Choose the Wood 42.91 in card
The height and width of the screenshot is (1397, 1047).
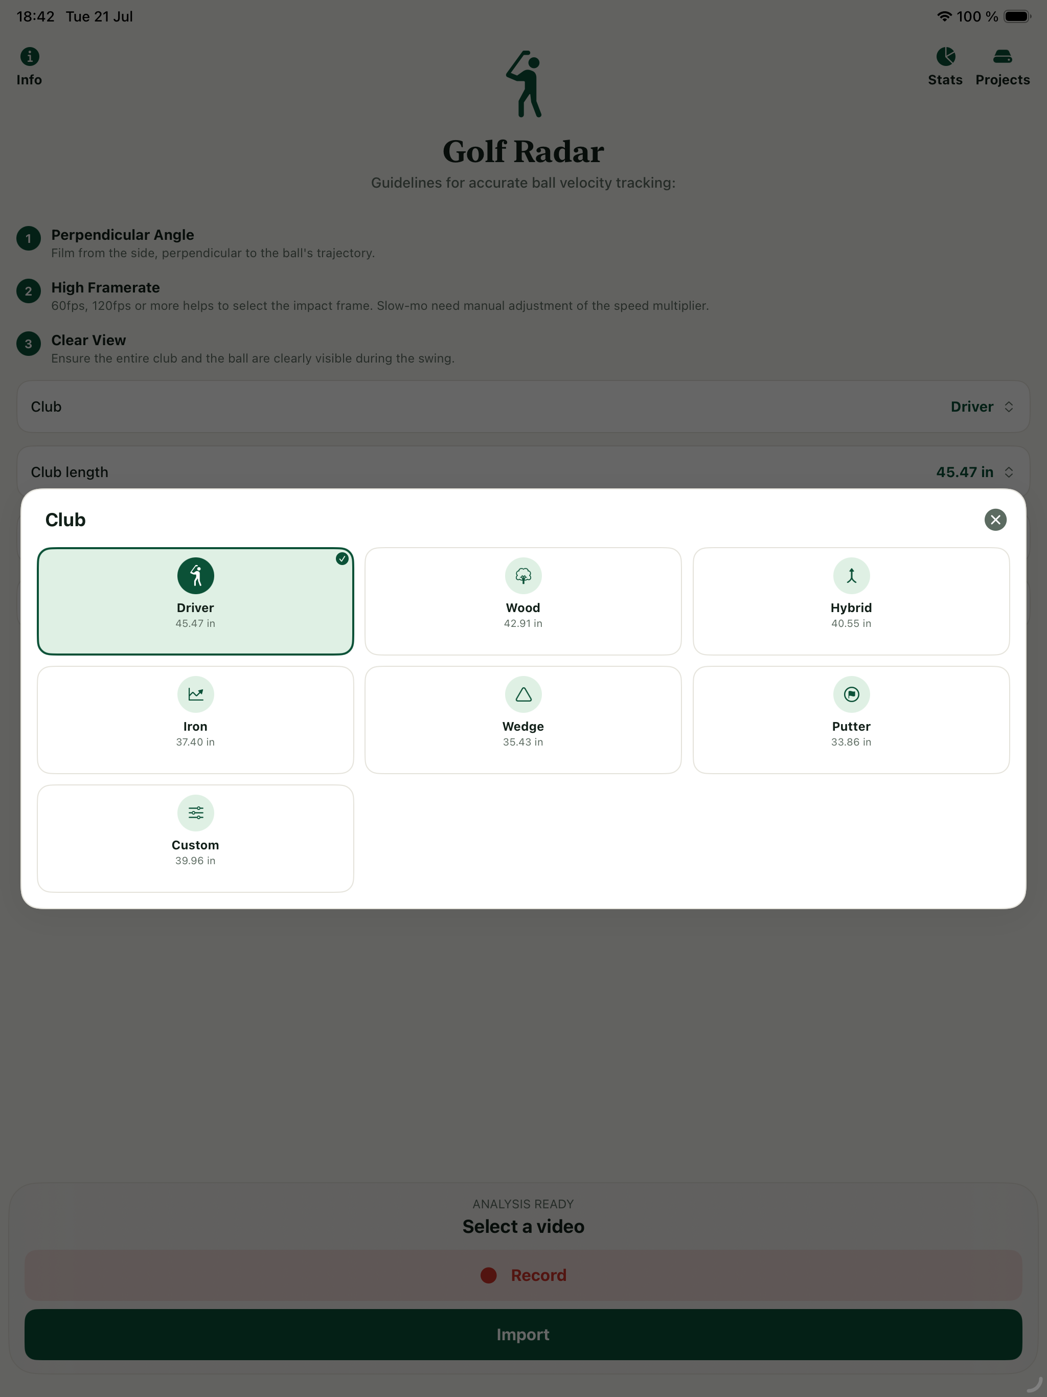523,601
